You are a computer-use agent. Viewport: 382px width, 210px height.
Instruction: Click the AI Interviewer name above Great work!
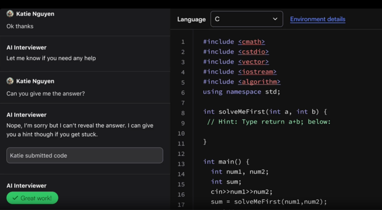[x=26, y=186]
